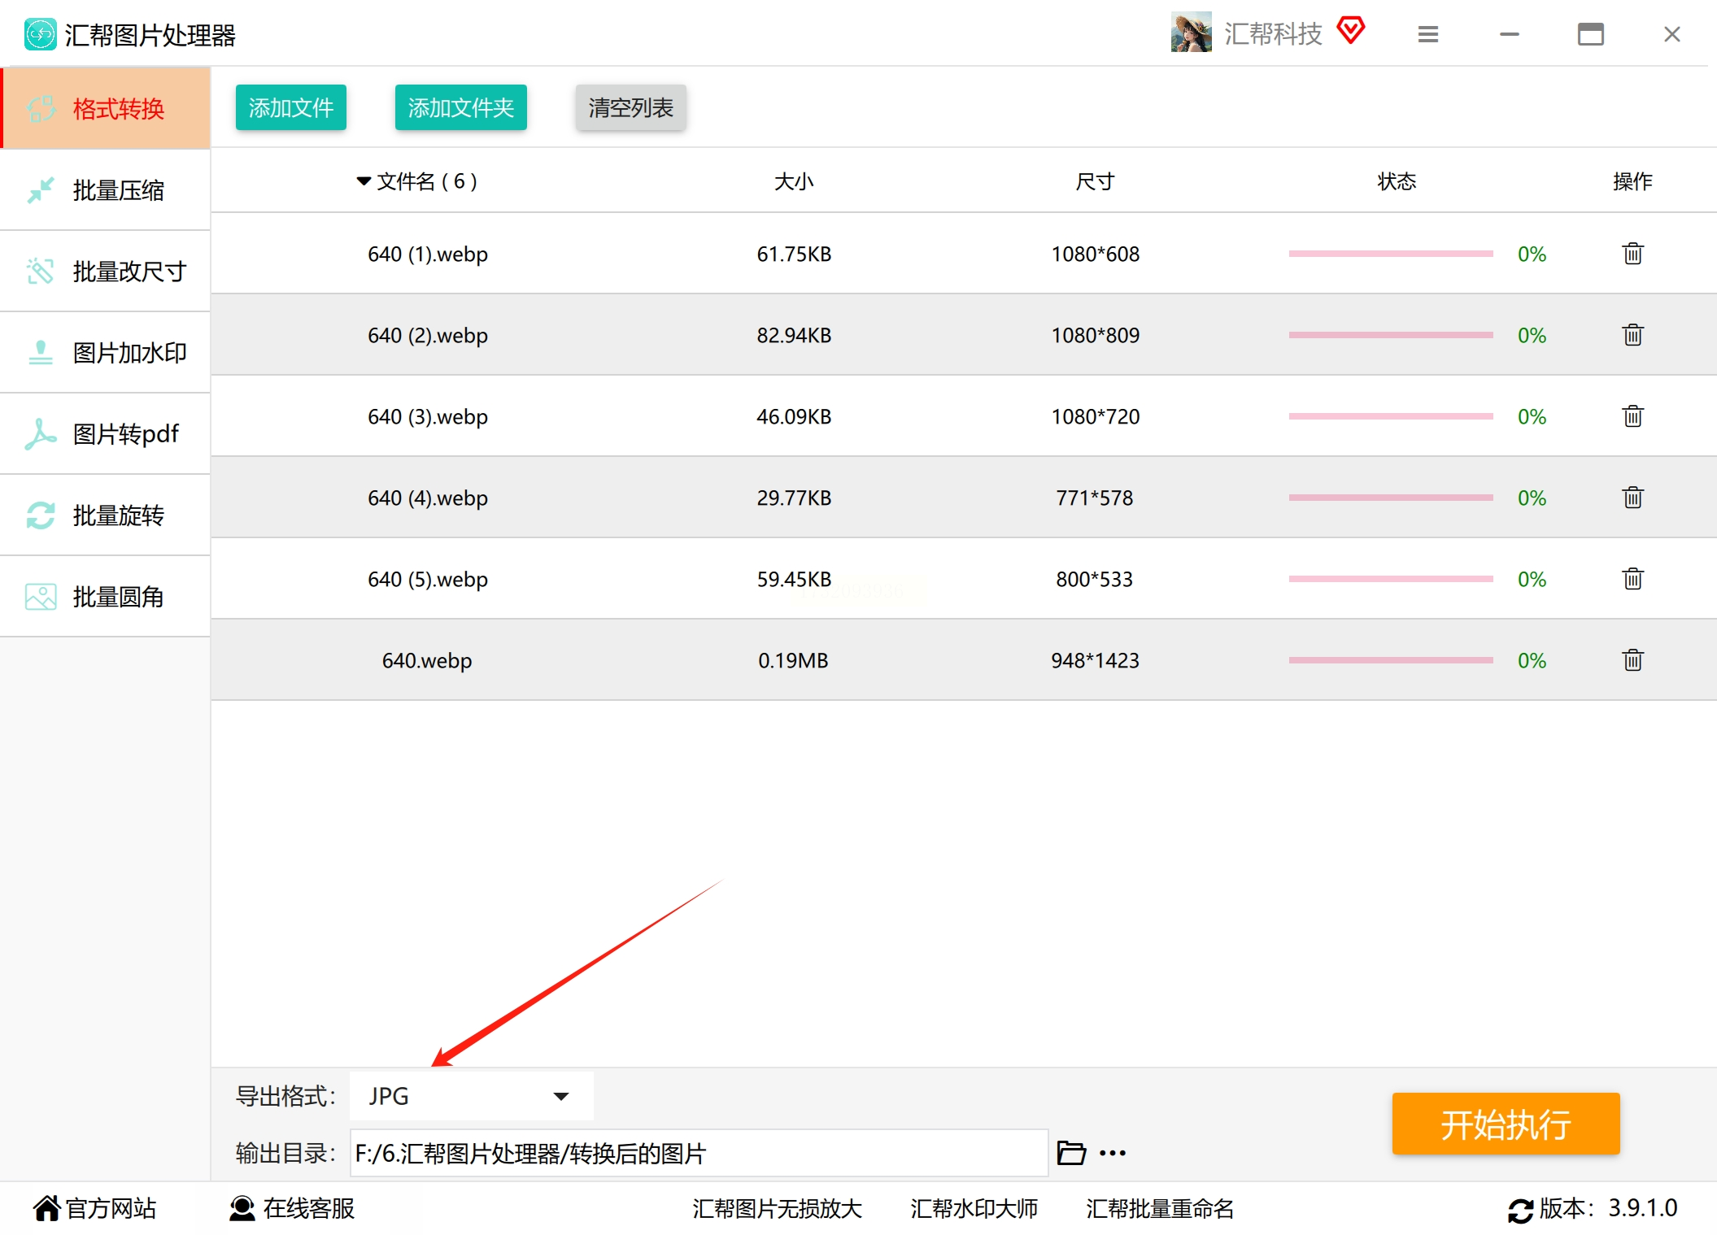Select file name 640 (2).webp
This screenshot has width=1717, height=1235.
pyautogui.click(x=428, y=335)
